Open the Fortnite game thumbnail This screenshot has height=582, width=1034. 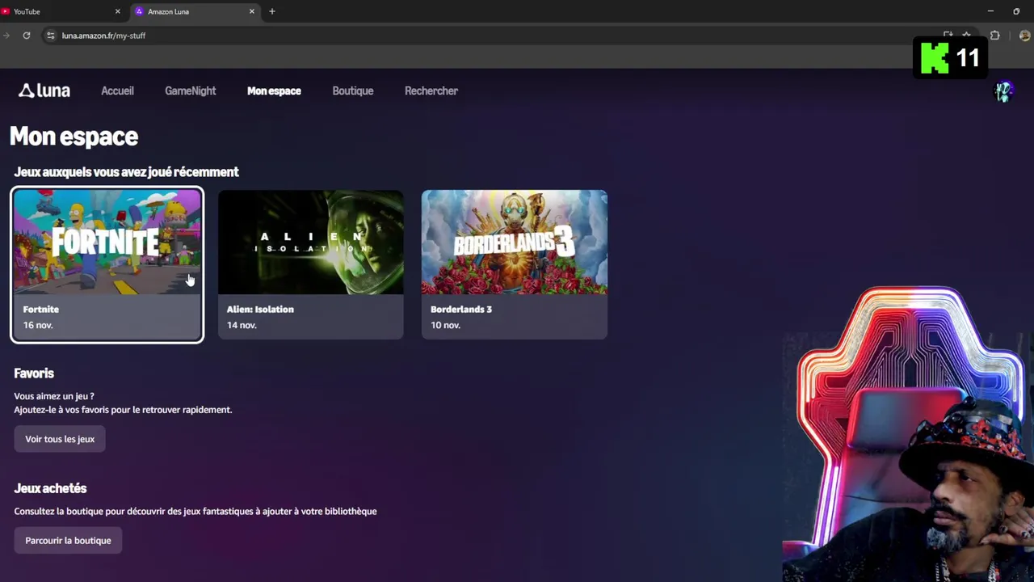(107, 242)
